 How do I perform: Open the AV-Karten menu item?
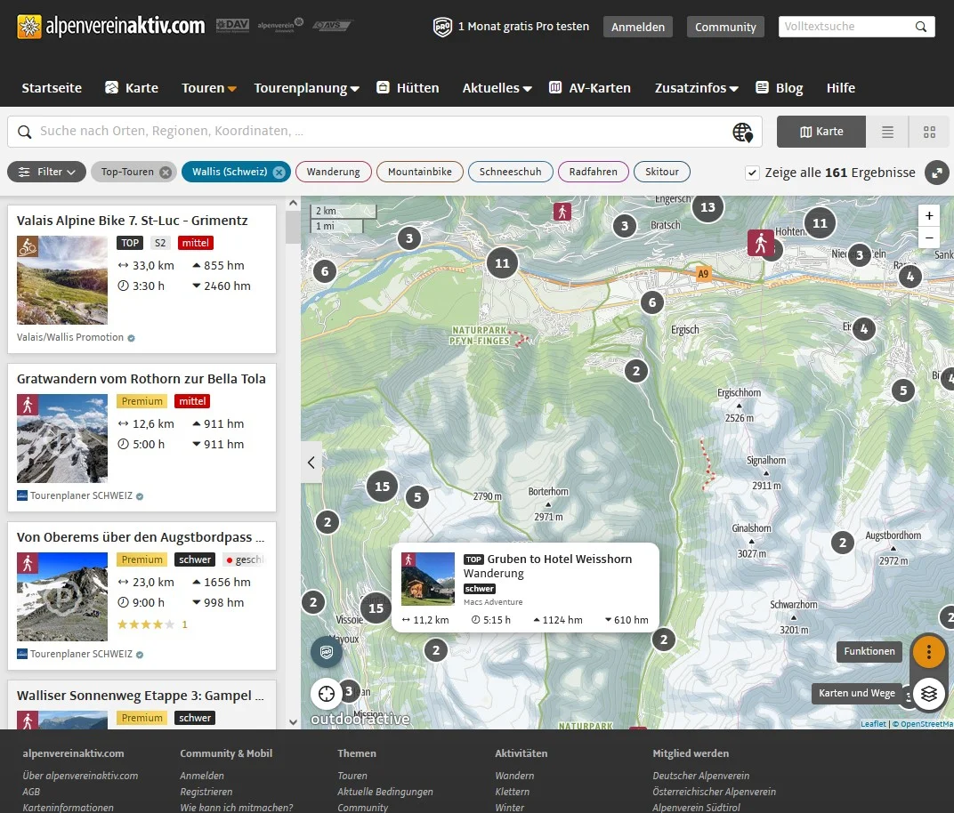point(589,88)
